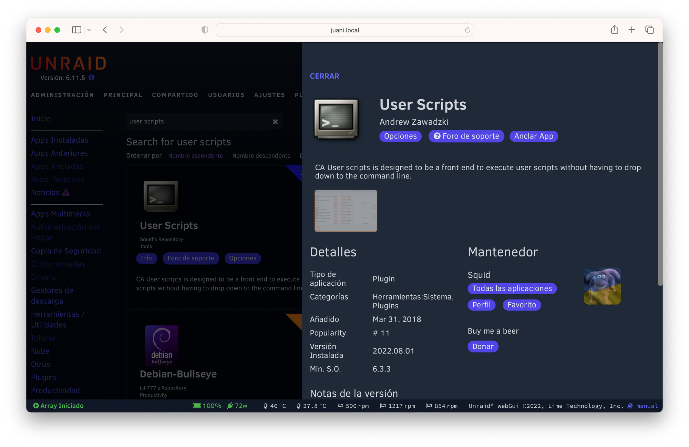This screenshot has width=689, height=447.
Task: Sort by Nombre descendente
Action: (x=261, y=155)
